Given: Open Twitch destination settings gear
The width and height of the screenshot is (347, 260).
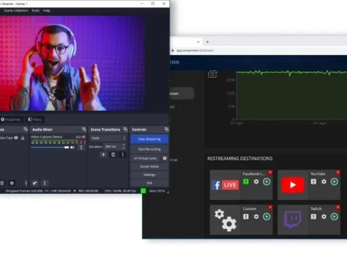Looking at the screenshot, I should tap(324, 217).
